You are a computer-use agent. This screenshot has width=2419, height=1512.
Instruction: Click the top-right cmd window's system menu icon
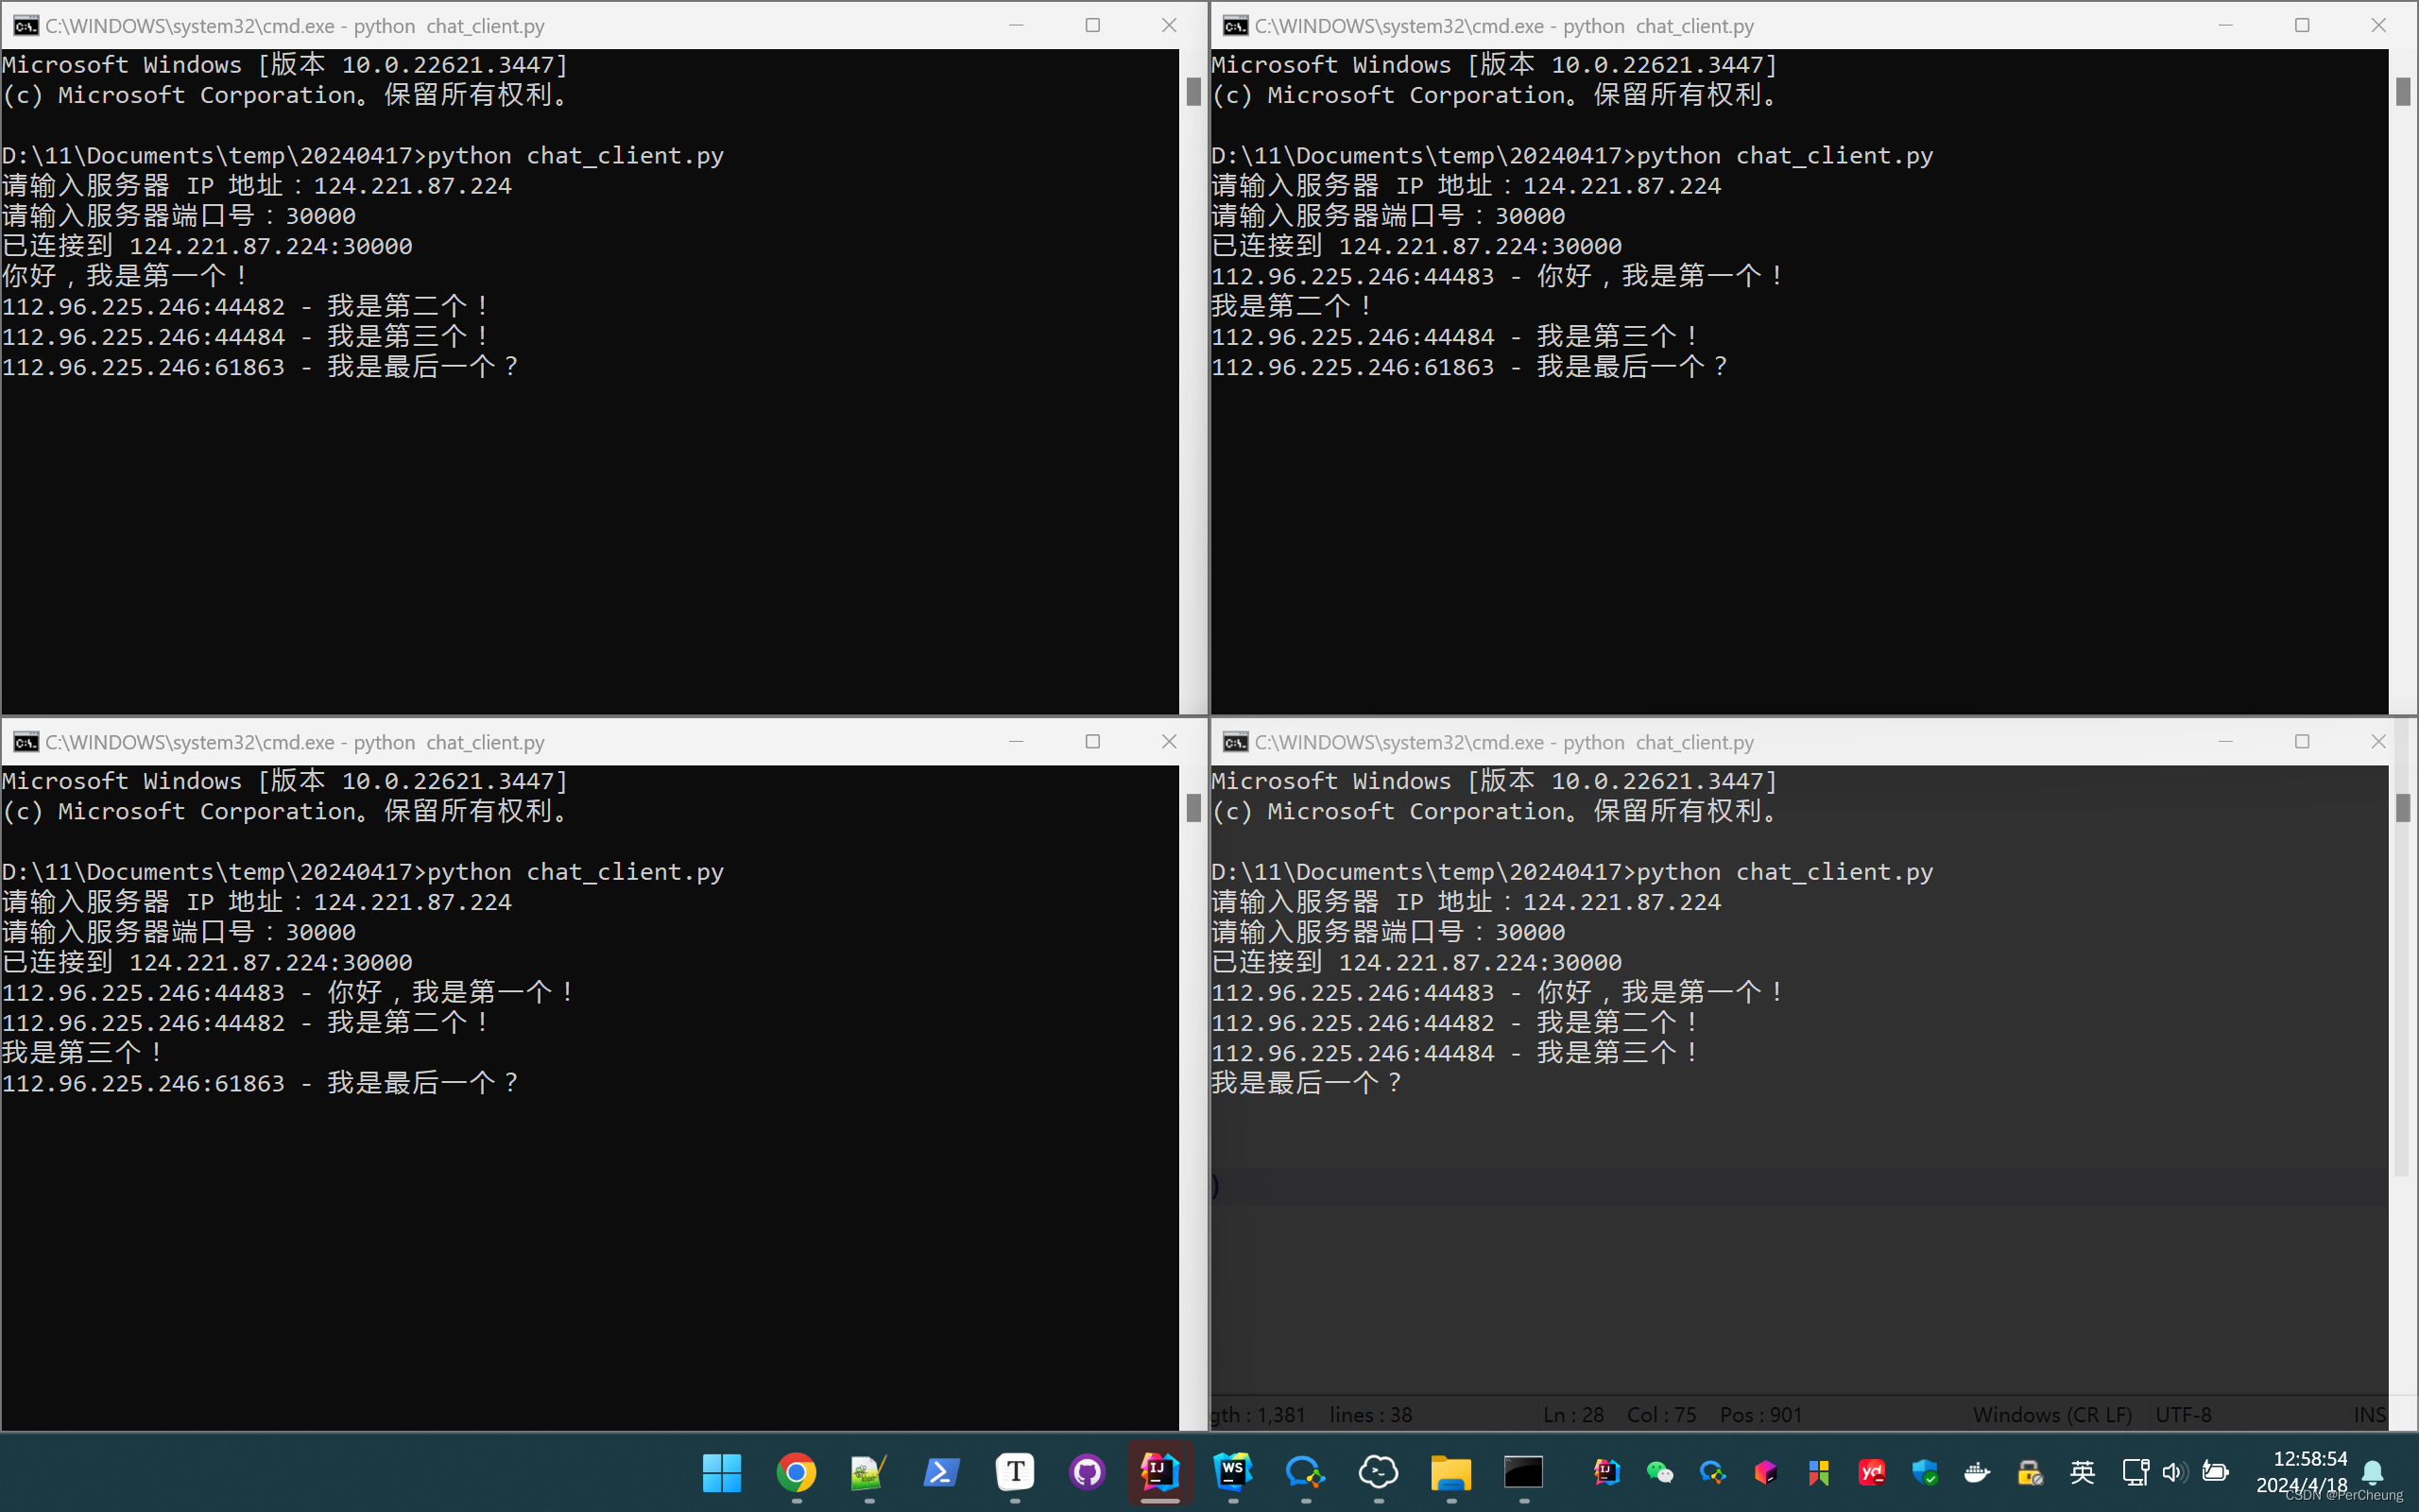[1236, 26]
